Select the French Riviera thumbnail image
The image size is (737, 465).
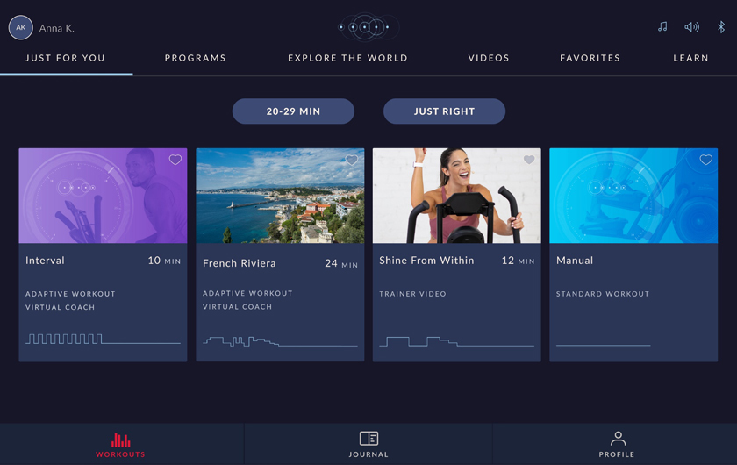[280, 196]
